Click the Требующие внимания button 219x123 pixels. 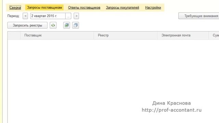(199, 16)
